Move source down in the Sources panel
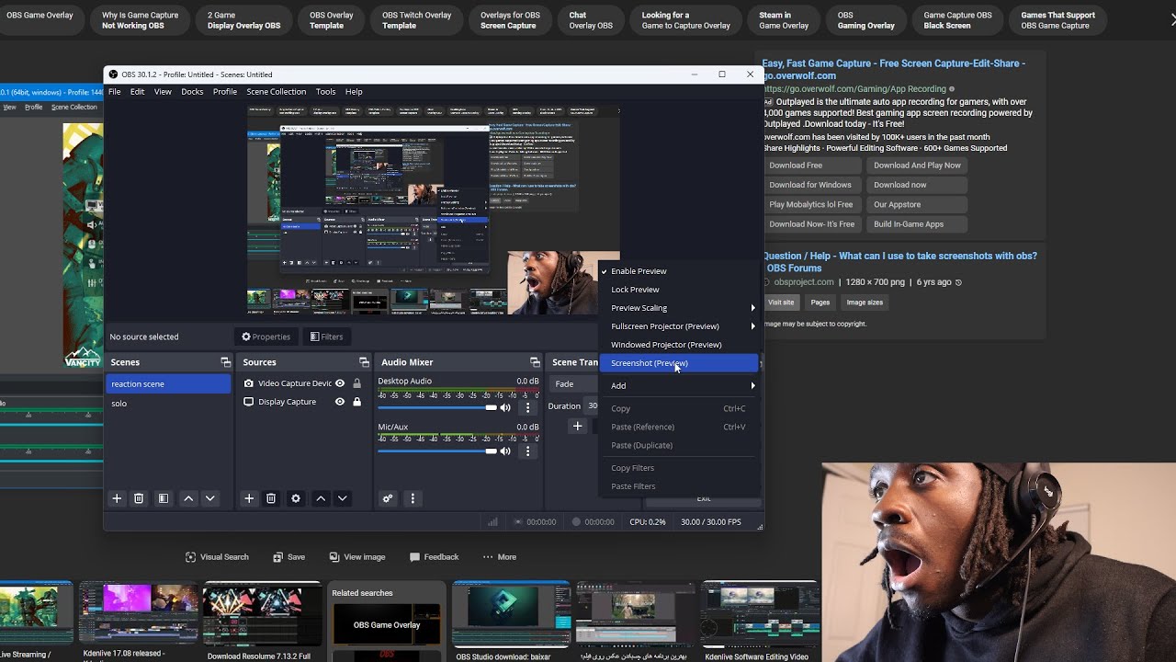 343,498
